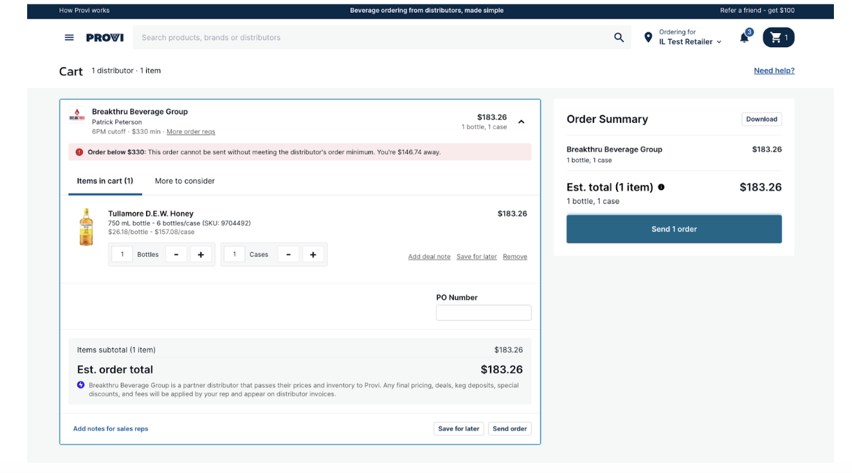The width and height of the screenshot is (852, 473).
Task: Open the search with the magnifier icon
Action: (x=619, y=37)
